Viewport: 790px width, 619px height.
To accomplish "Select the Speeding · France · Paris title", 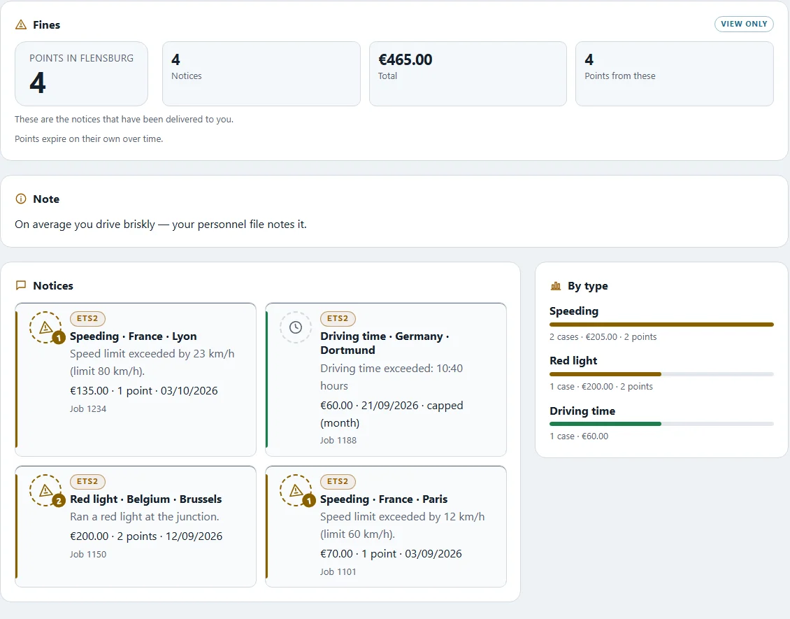I will coord(384,499).
